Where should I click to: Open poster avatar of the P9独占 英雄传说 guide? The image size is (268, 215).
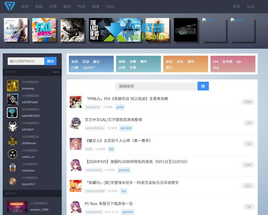pyautogui.click(x=76, y=102)
